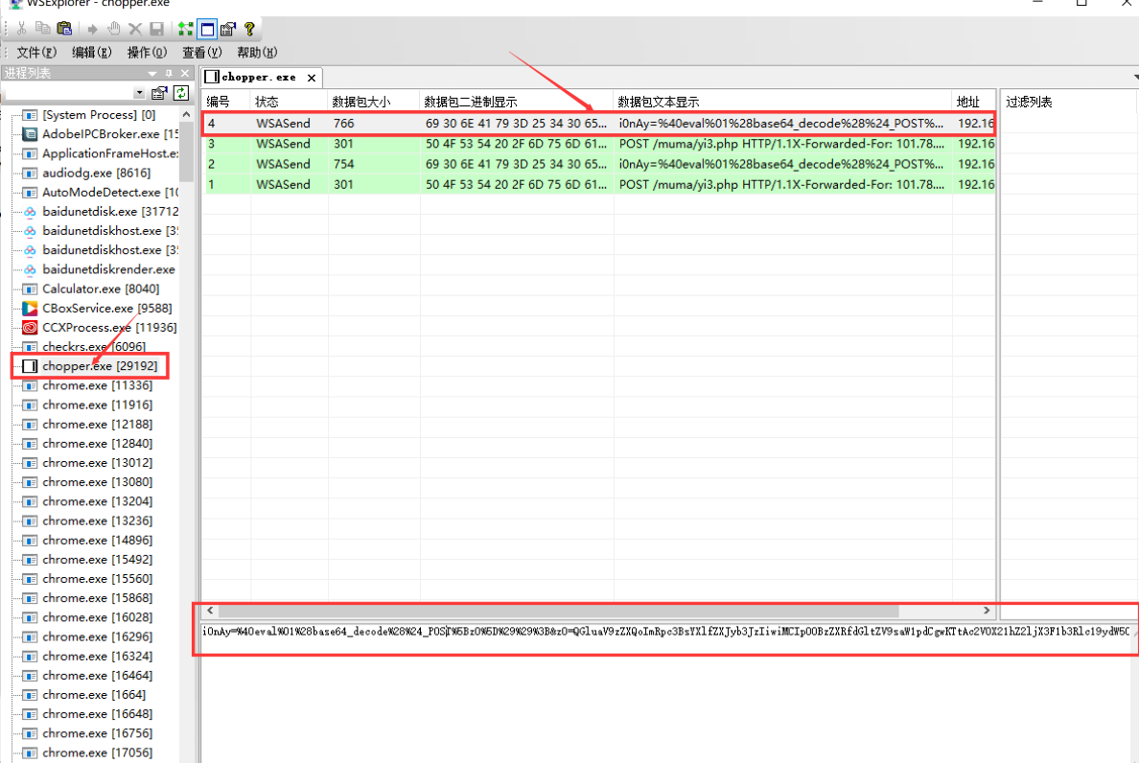Sort by the 数据包二进制显示 column header
The height and width of the screenshot is (763, 1139).
(x=517, y=102)
